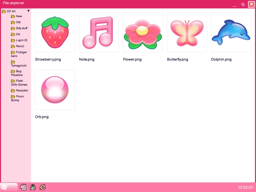The image size is (256, 192).
Task: Open the Lupin III folder
Action: click(19, 40)
